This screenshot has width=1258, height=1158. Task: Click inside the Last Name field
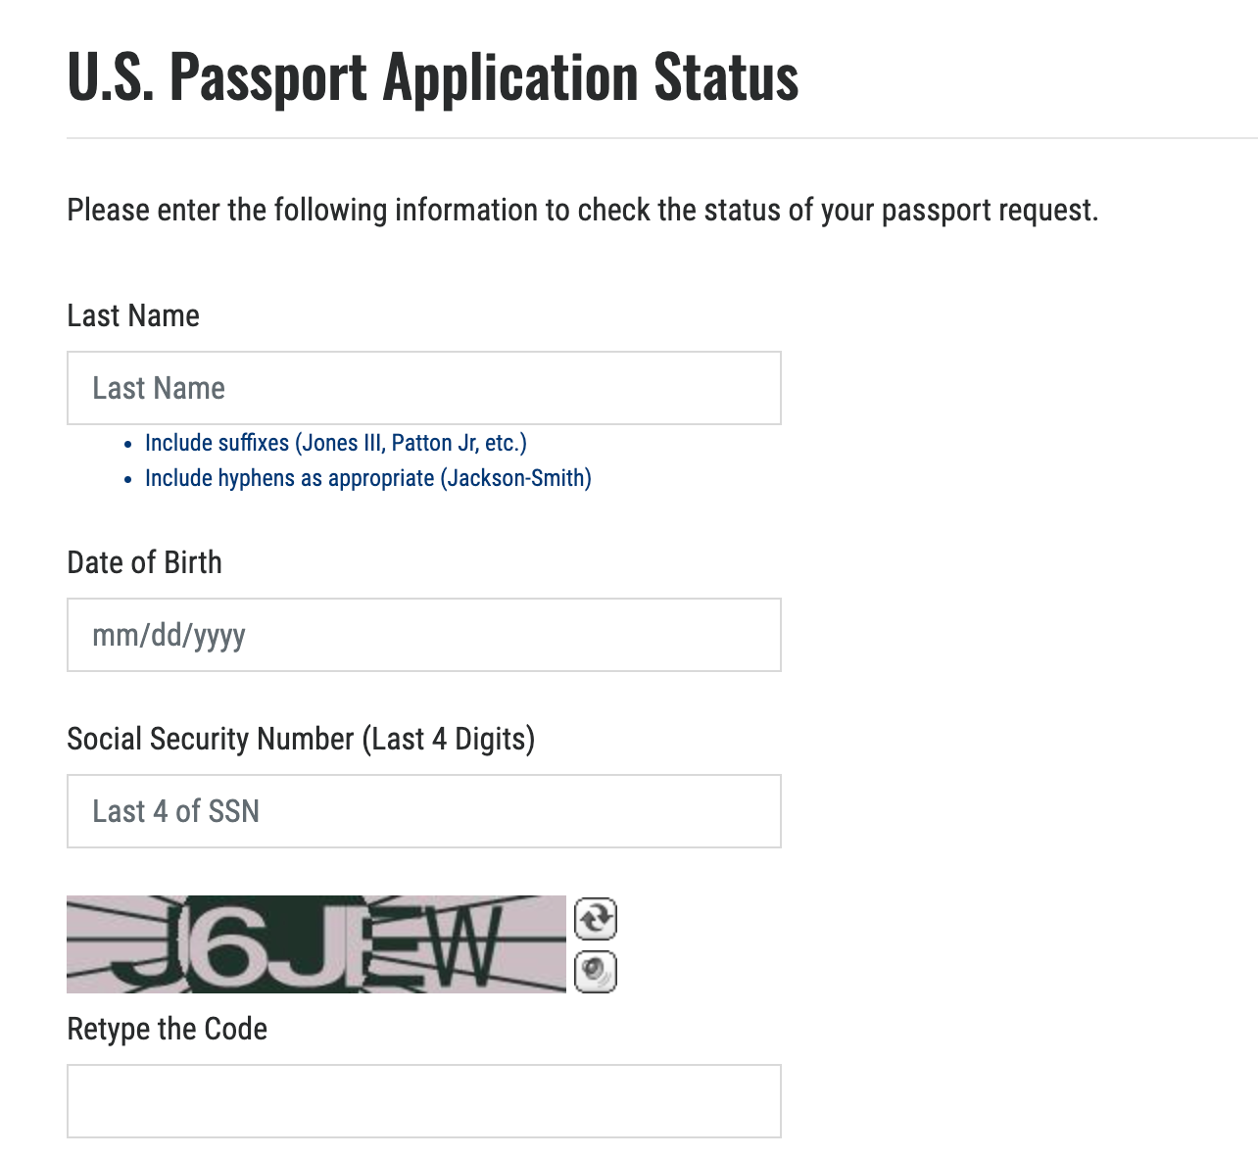[x=423, y=388]
